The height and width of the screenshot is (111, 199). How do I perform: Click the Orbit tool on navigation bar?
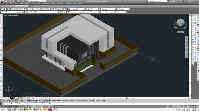187,50
